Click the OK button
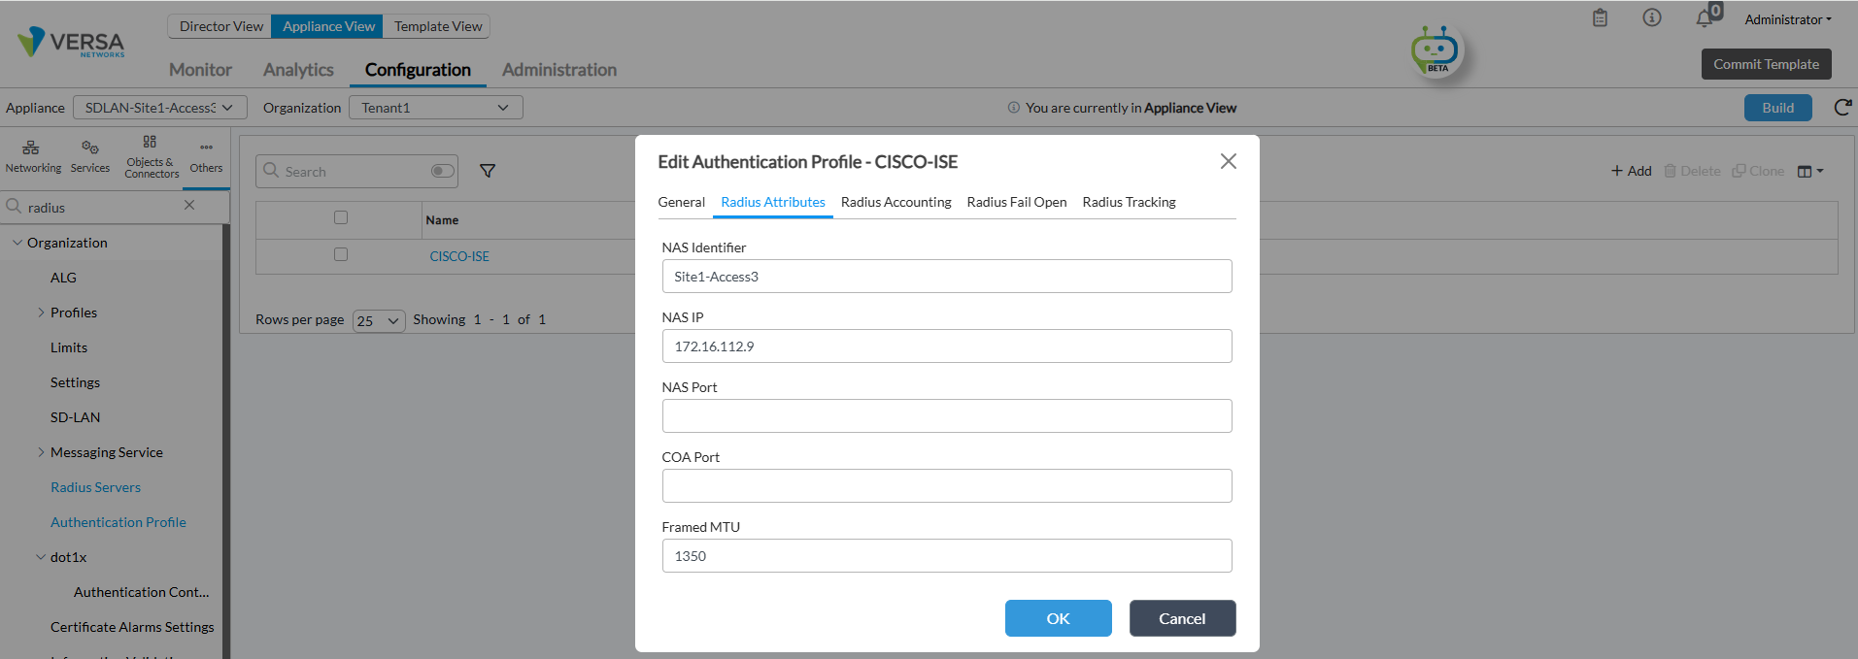The width and height of the screenshot is (1858, 659). pyautogui.click(x=1058, y=618)
